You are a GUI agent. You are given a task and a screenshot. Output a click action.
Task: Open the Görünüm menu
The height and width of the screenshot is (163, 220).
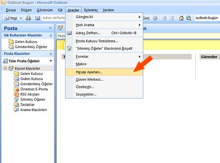(45, 10)
